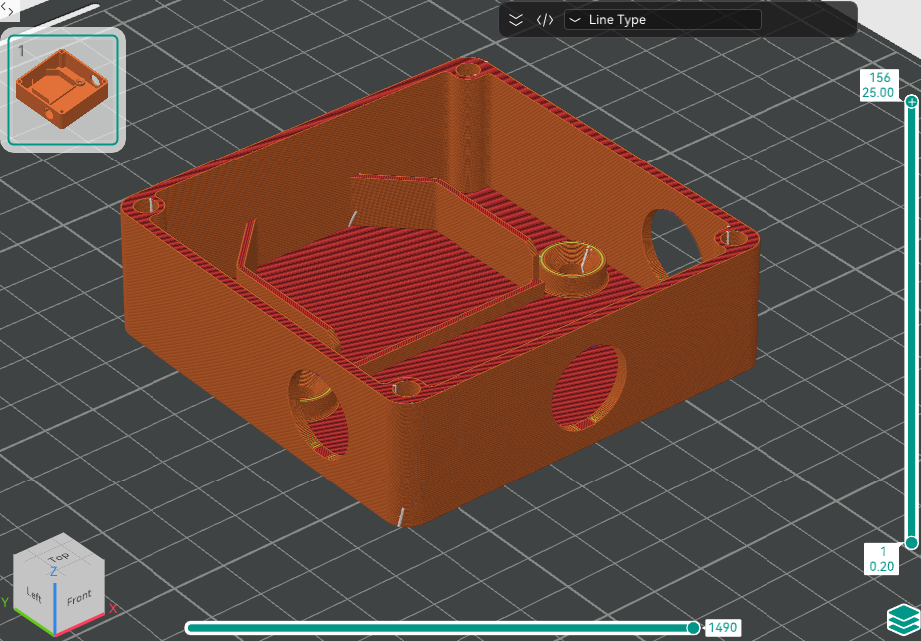Click the move count value 1490

pyautogui.click(x=722, y=628)
